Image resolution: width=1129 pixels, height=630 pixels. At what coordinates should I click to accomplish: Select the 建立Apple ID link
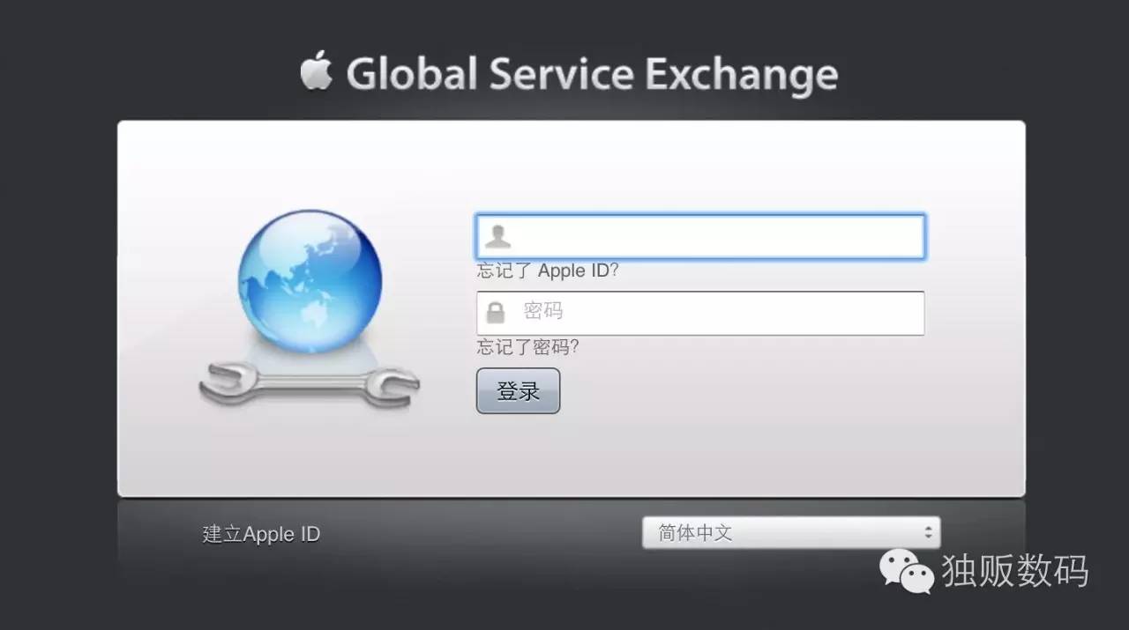pos(260,533)
